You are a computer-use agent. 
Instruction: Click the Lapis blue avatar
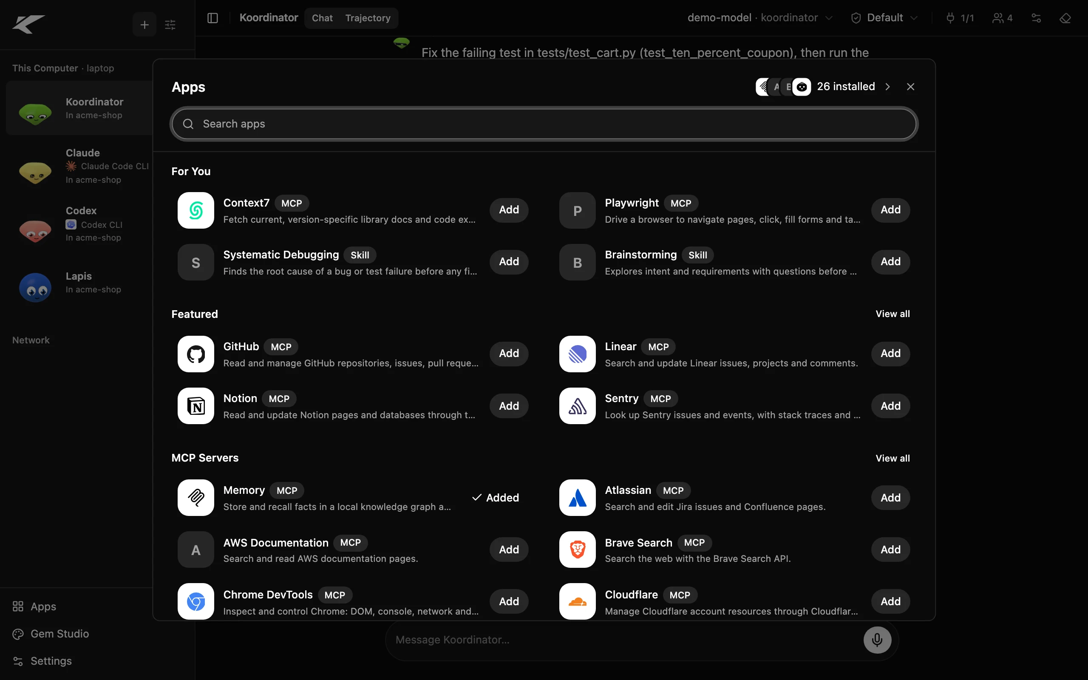(x=35, y=287)
